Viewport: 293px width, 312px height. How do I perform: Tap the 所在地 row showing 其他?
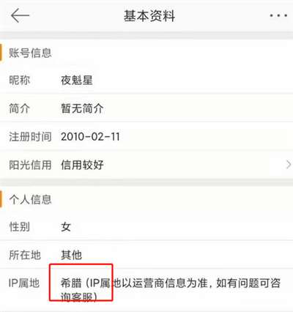click(146, 255)
